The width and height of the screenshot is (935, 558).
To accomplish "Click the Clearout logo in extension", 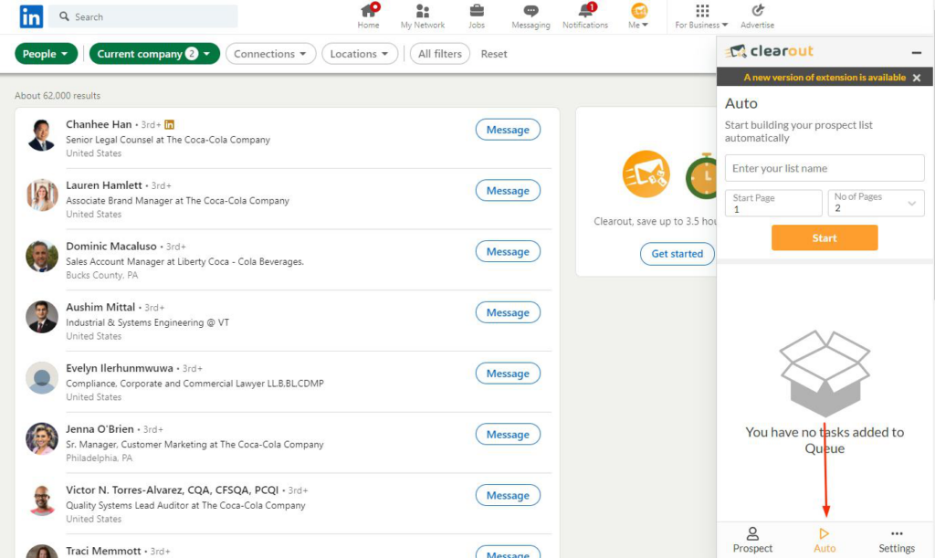I will click(770, 51).
